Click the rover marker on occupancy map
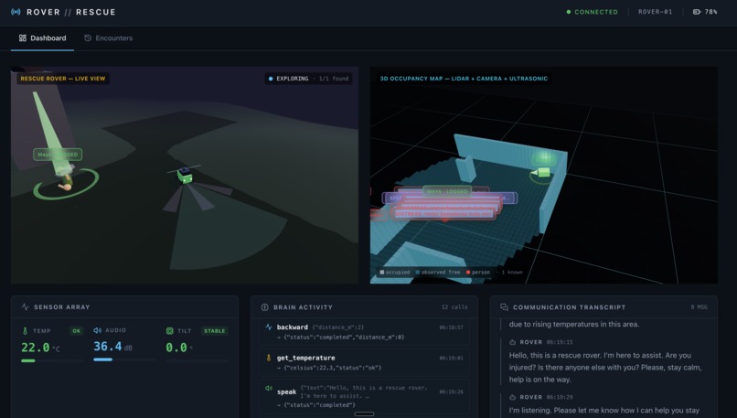Viewport: 737px width, 418px height. click(x=543, y=173)
